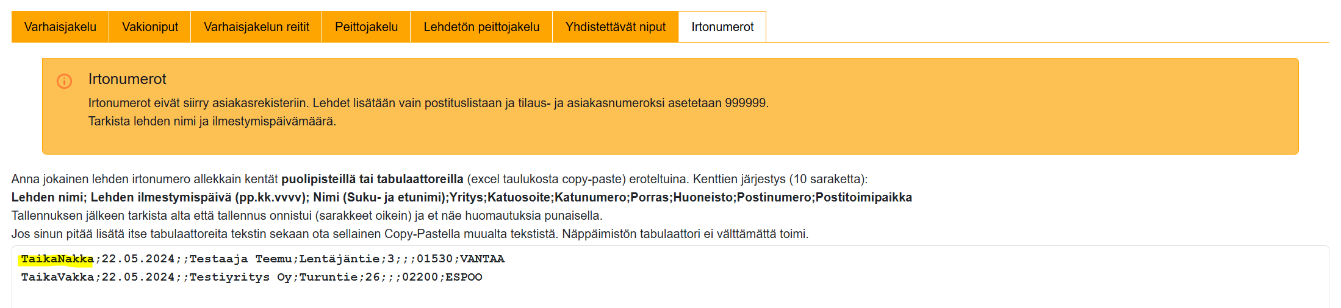Click second line starting with TaikaVakka
1341x308 pixels.
(57, 278)
